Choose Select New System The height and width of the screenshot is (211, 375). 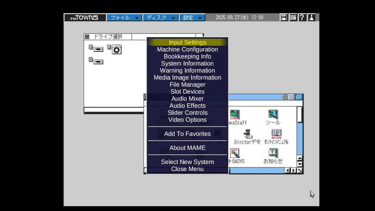[187, 162]
